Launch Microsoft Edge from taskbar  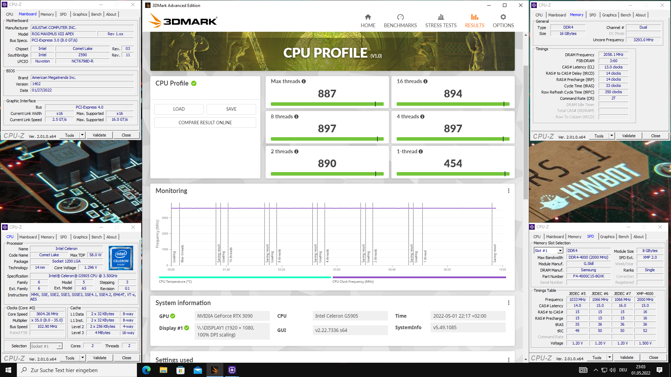(146, 370)
